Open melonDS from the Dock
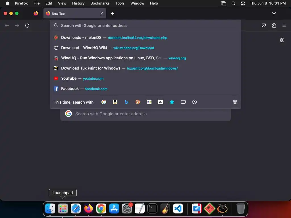291x218 pixels. [209, 209]
